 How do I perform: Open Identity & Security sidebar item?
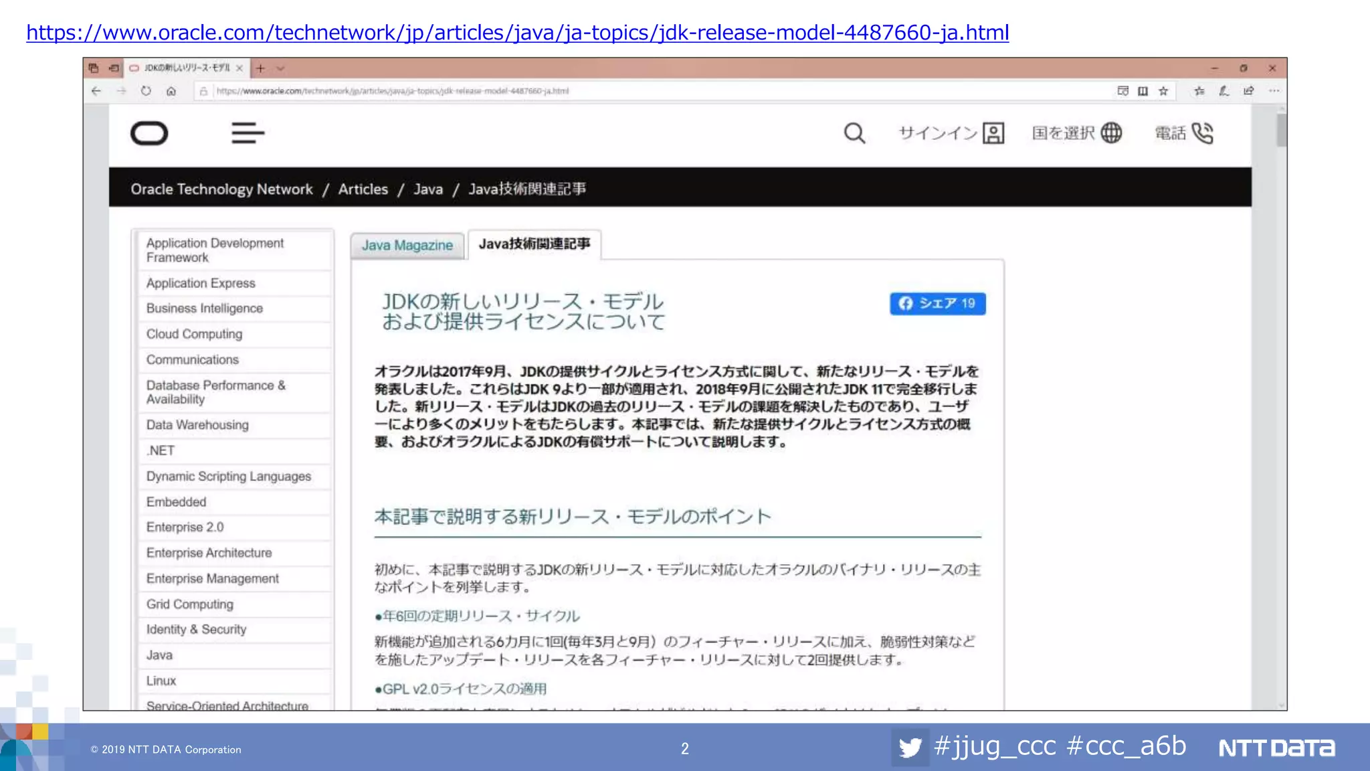(234, 630)
